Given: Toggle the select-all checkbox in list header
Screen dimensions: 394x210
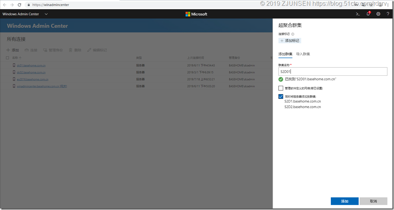Looking at the screenshot, I should [x=8, y=58].
